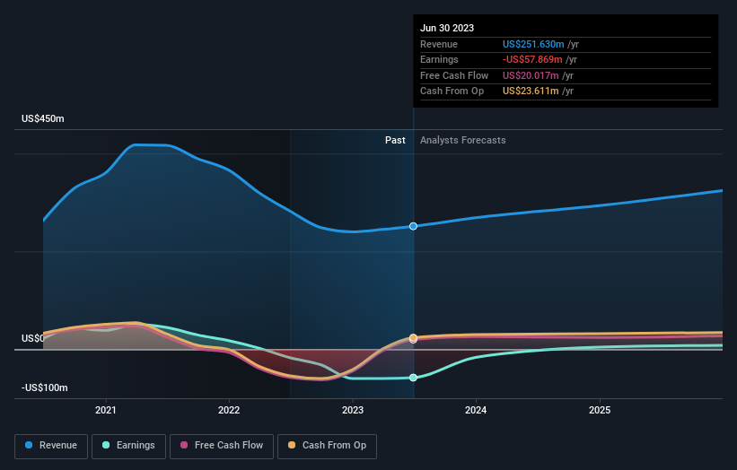Screen dimensions: 737x470
Task: Click the US$0 y-axis label
Action: [33, 338]
